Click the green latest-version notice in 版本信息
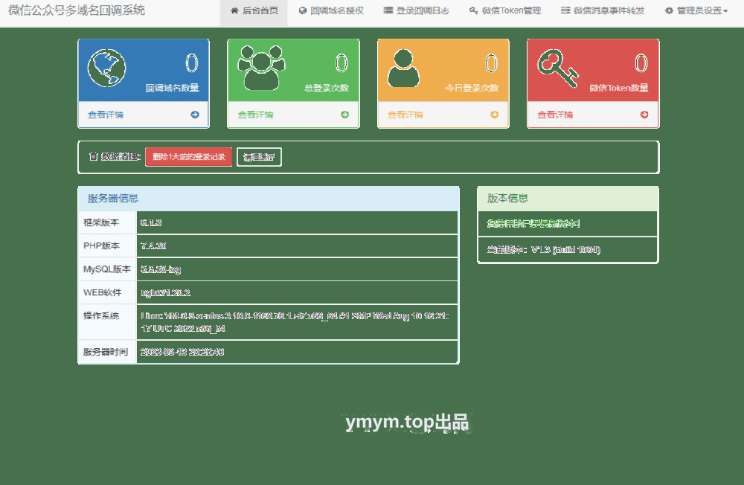The image size is (744, 485). pos(533,223)
